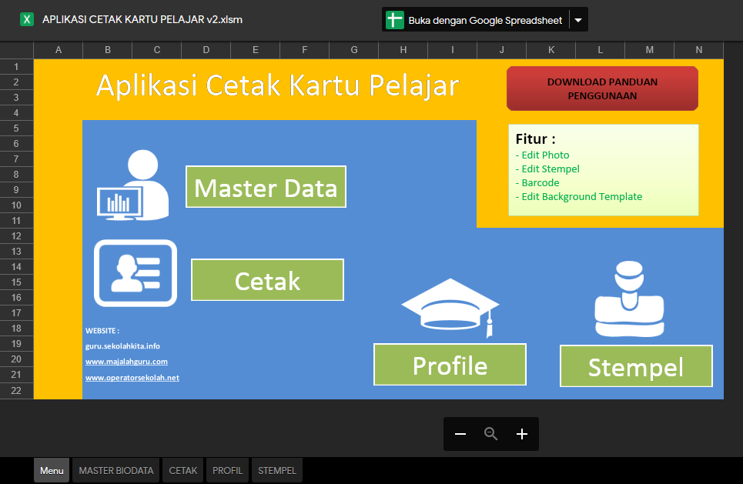Click the graduation cap icon above Profile

pyautogui.click(x=450, y=302)
